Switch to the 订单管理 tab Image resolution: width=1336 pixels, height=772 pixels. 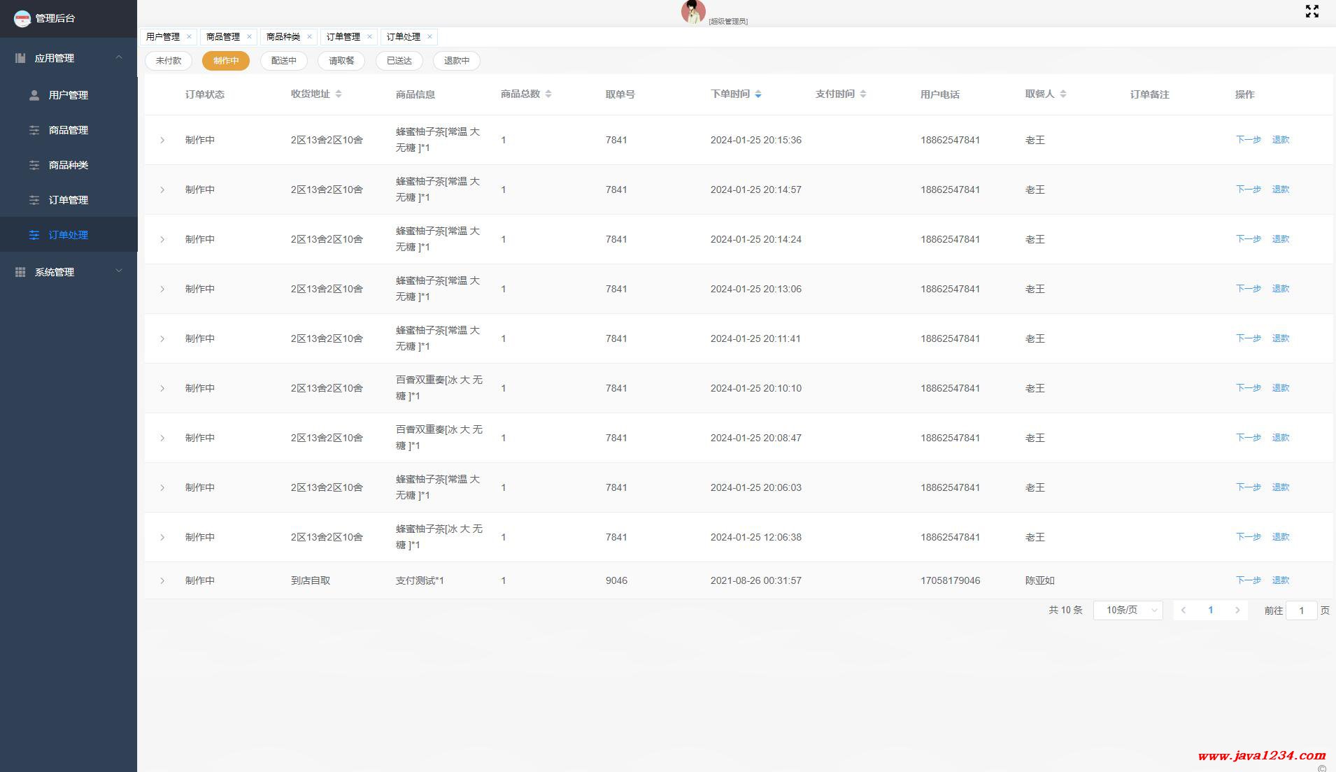[343, 37]
